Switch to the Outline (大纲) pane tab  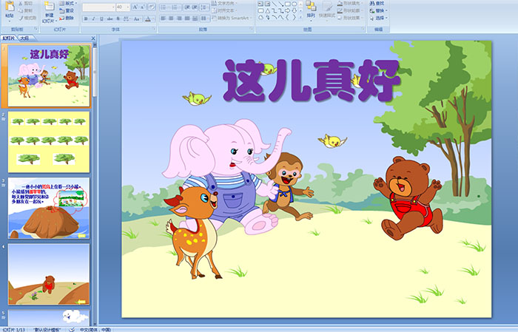click(x=24, y=38)
